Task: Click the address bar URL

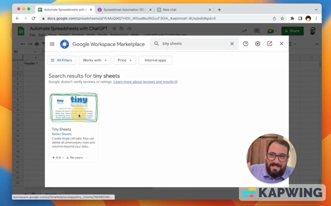Action: click(131, 19)
